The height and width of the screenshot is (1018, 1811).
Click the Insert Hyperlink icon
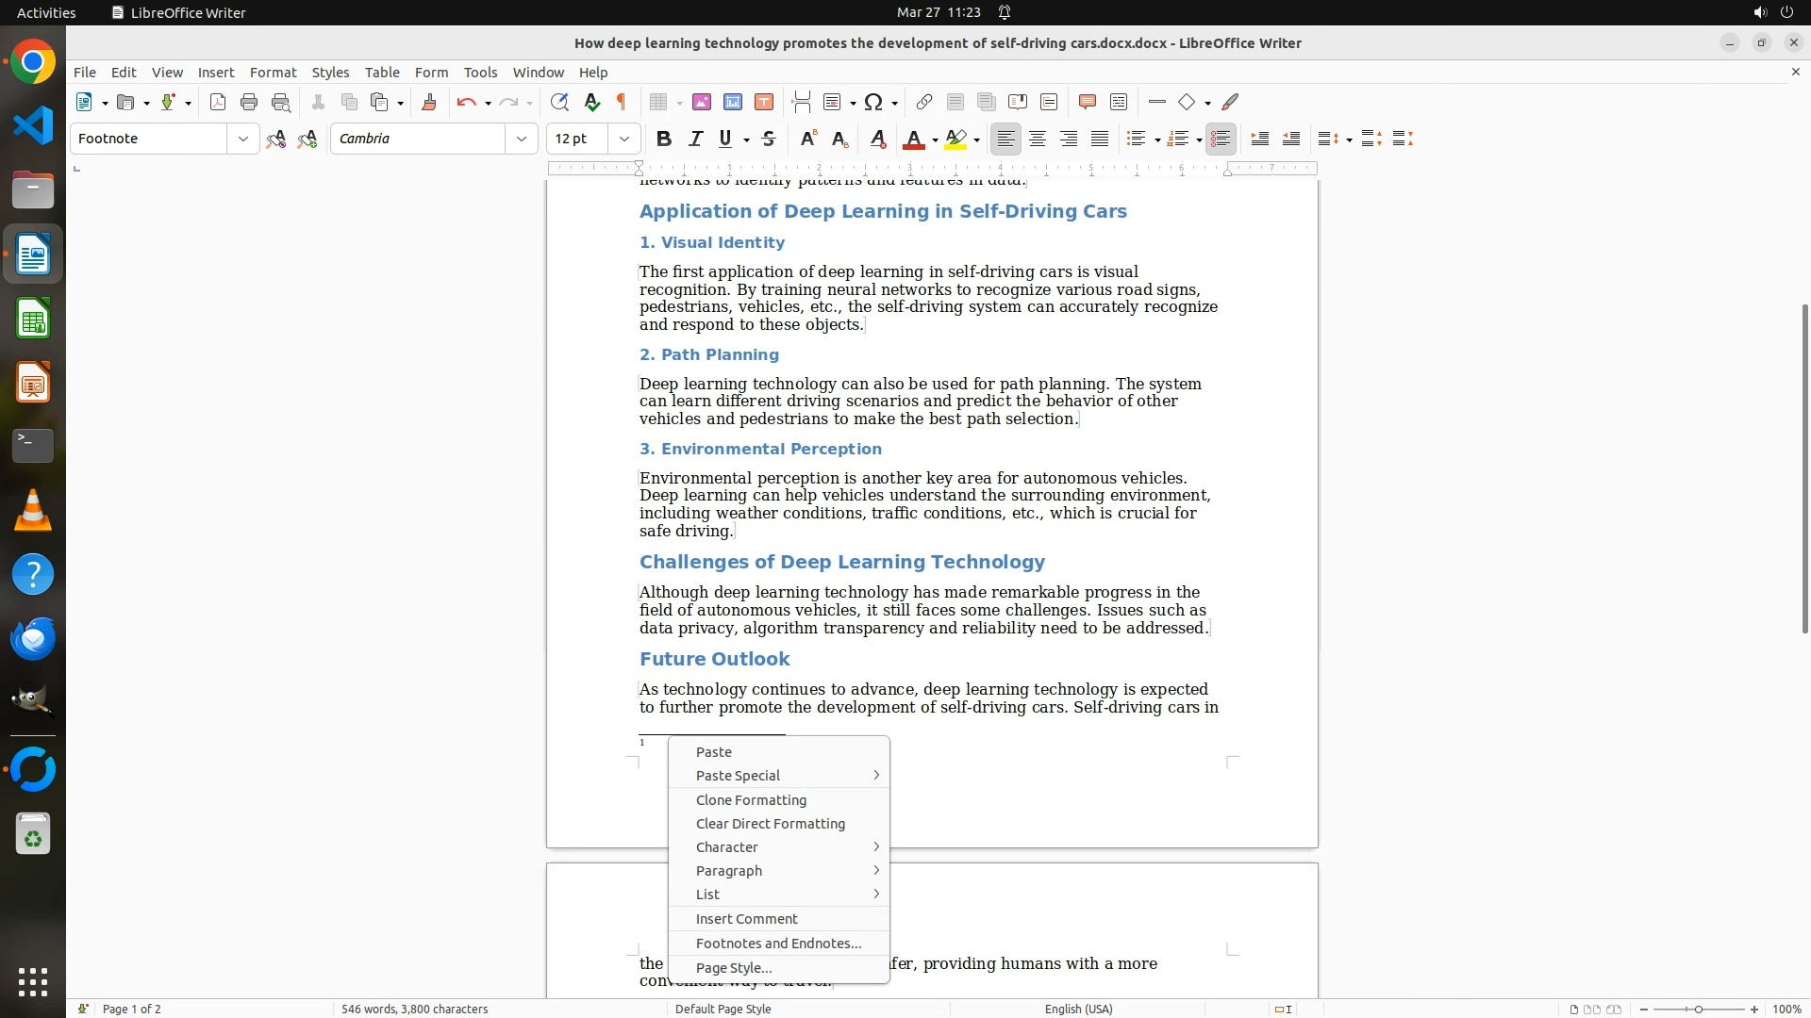coord(924,103)
